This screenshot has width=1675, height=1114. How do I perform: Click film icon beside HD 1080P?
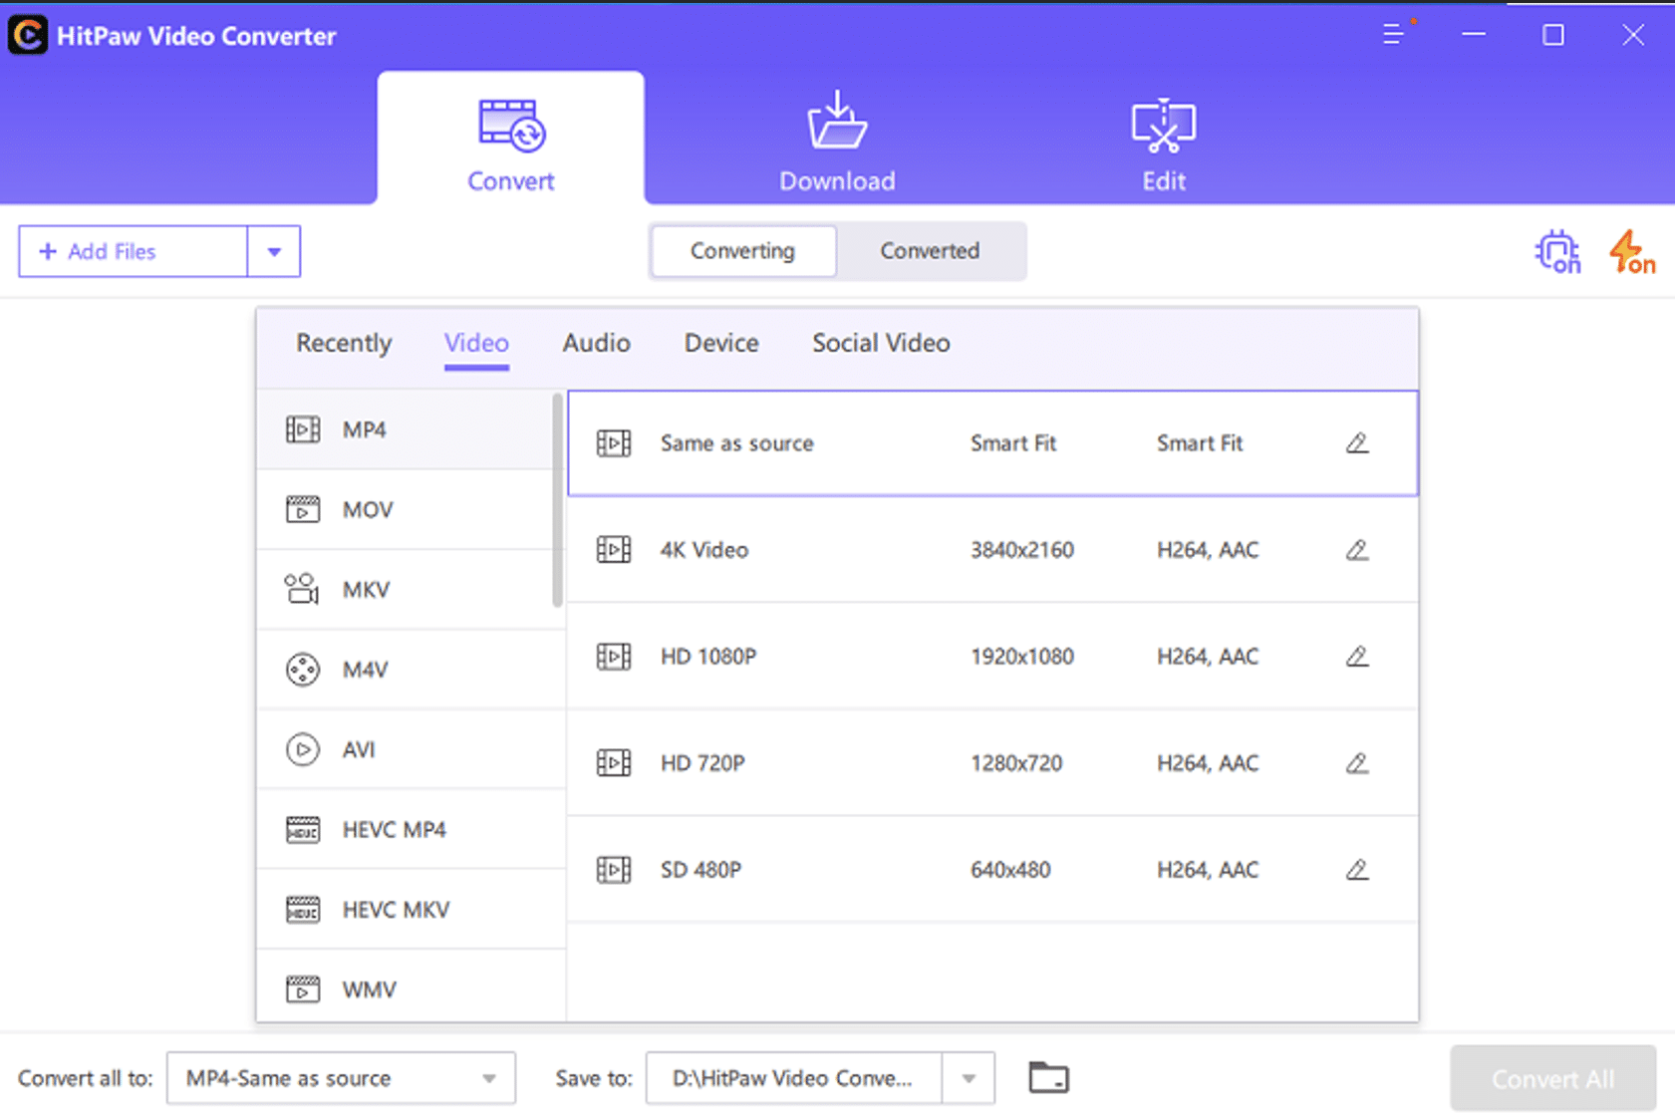click(614, 657)
